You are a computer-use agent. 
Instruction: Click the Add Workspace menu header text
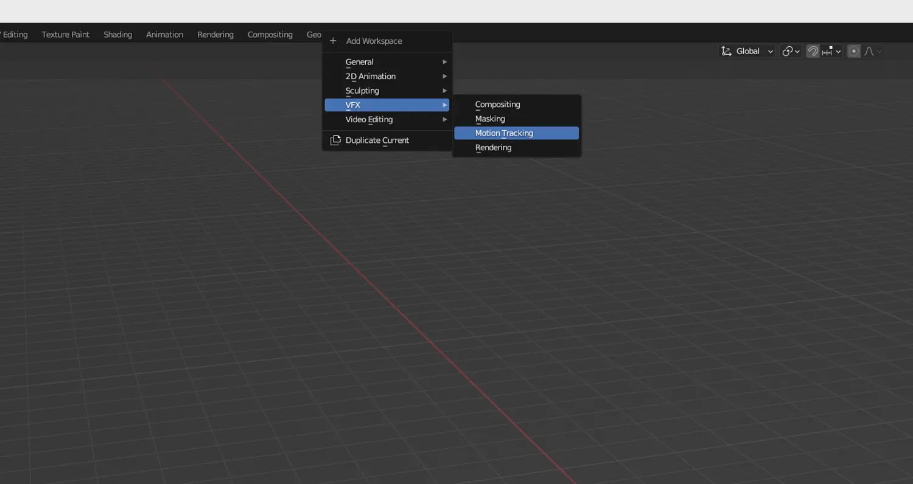click(x=374, y=41)
